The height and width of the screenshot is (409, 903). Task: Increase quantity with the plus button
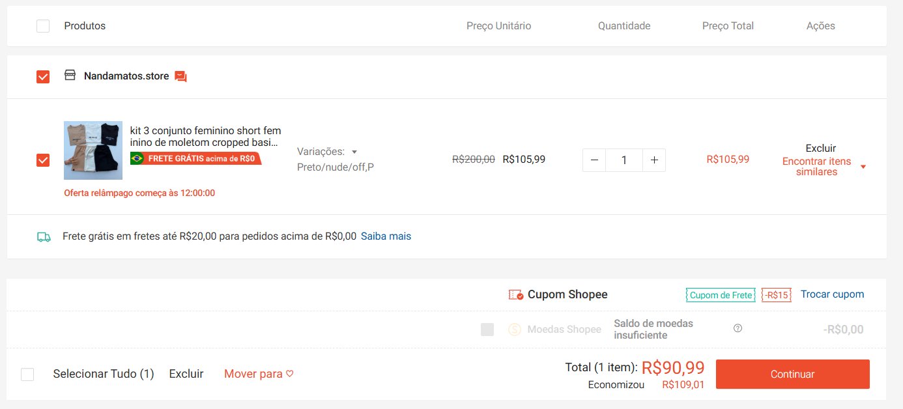coord(654,160)
